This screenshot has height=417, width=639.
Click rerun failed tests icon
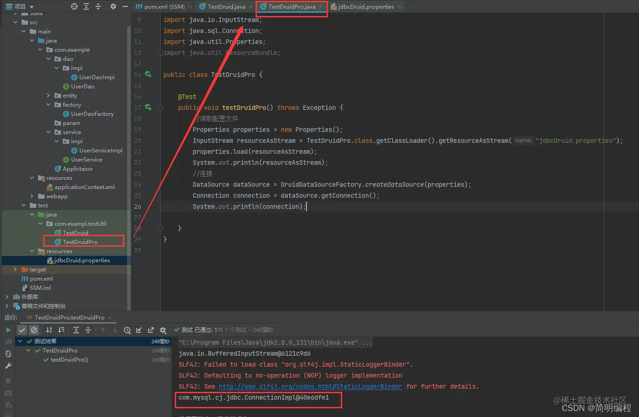(x=8, y=341)
